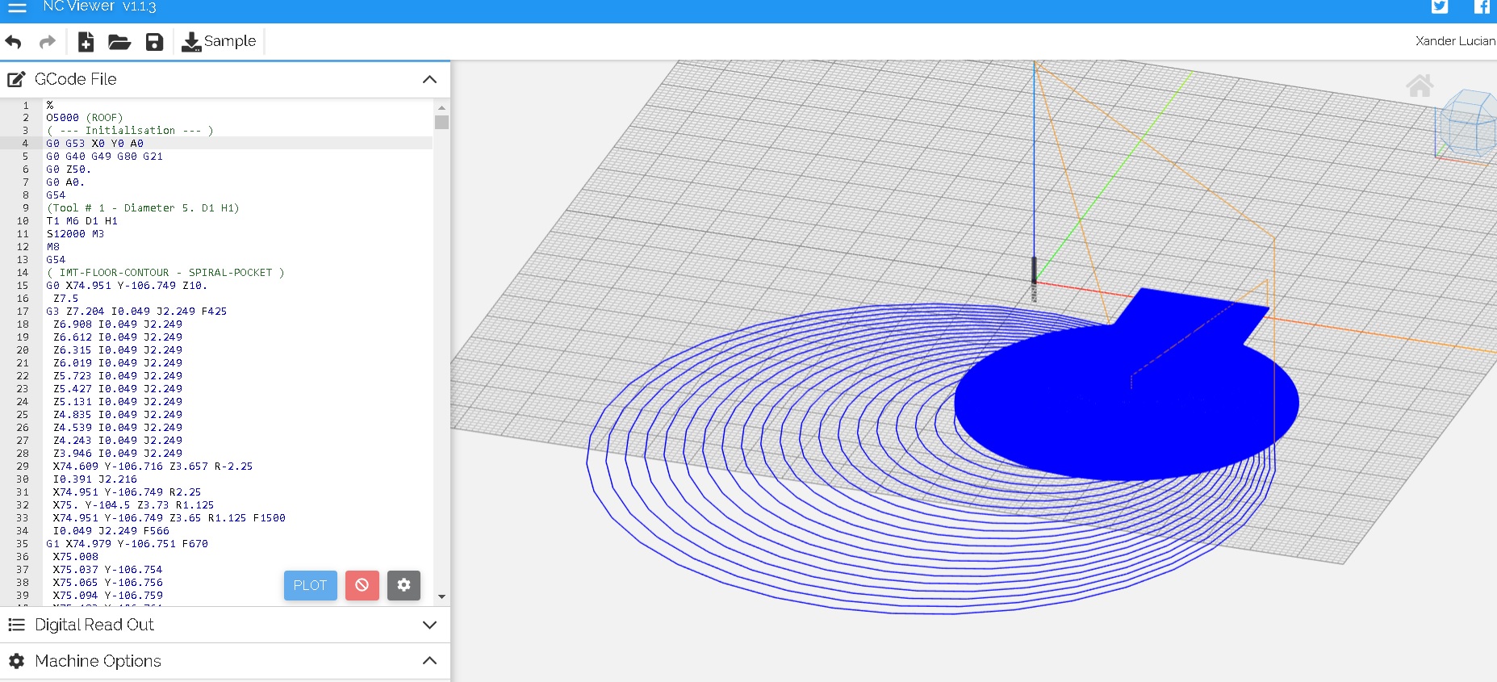Screen dimensions: 1497x682
Task: Expand the Digital Read Out panel
Action: point(429,625)
